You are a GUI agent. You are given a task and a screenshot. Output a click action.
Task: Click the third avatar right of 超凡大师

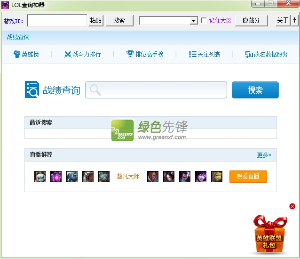[x=185, y=177]
